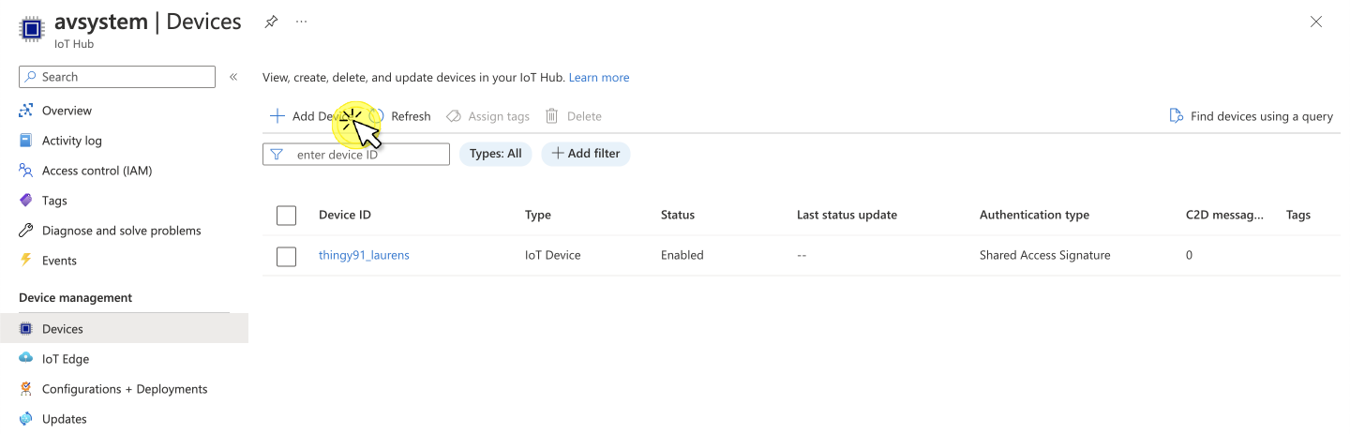Click the purple Tags icon
Viewport: 1350px width, 434px height.
pyautogui.click(x=26, y=201)
